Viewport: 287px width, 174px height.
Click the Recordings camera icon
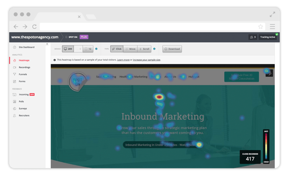(15, 67)
